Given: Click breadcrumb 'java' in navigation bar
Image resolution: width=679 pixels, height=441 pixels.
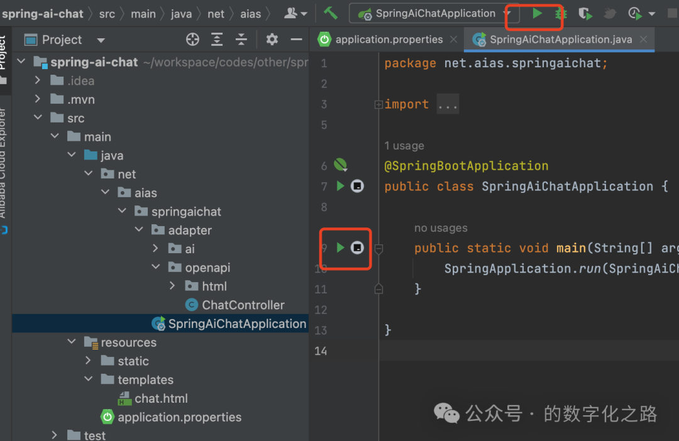Looking at the screenshot, I should tap(181, 14).
